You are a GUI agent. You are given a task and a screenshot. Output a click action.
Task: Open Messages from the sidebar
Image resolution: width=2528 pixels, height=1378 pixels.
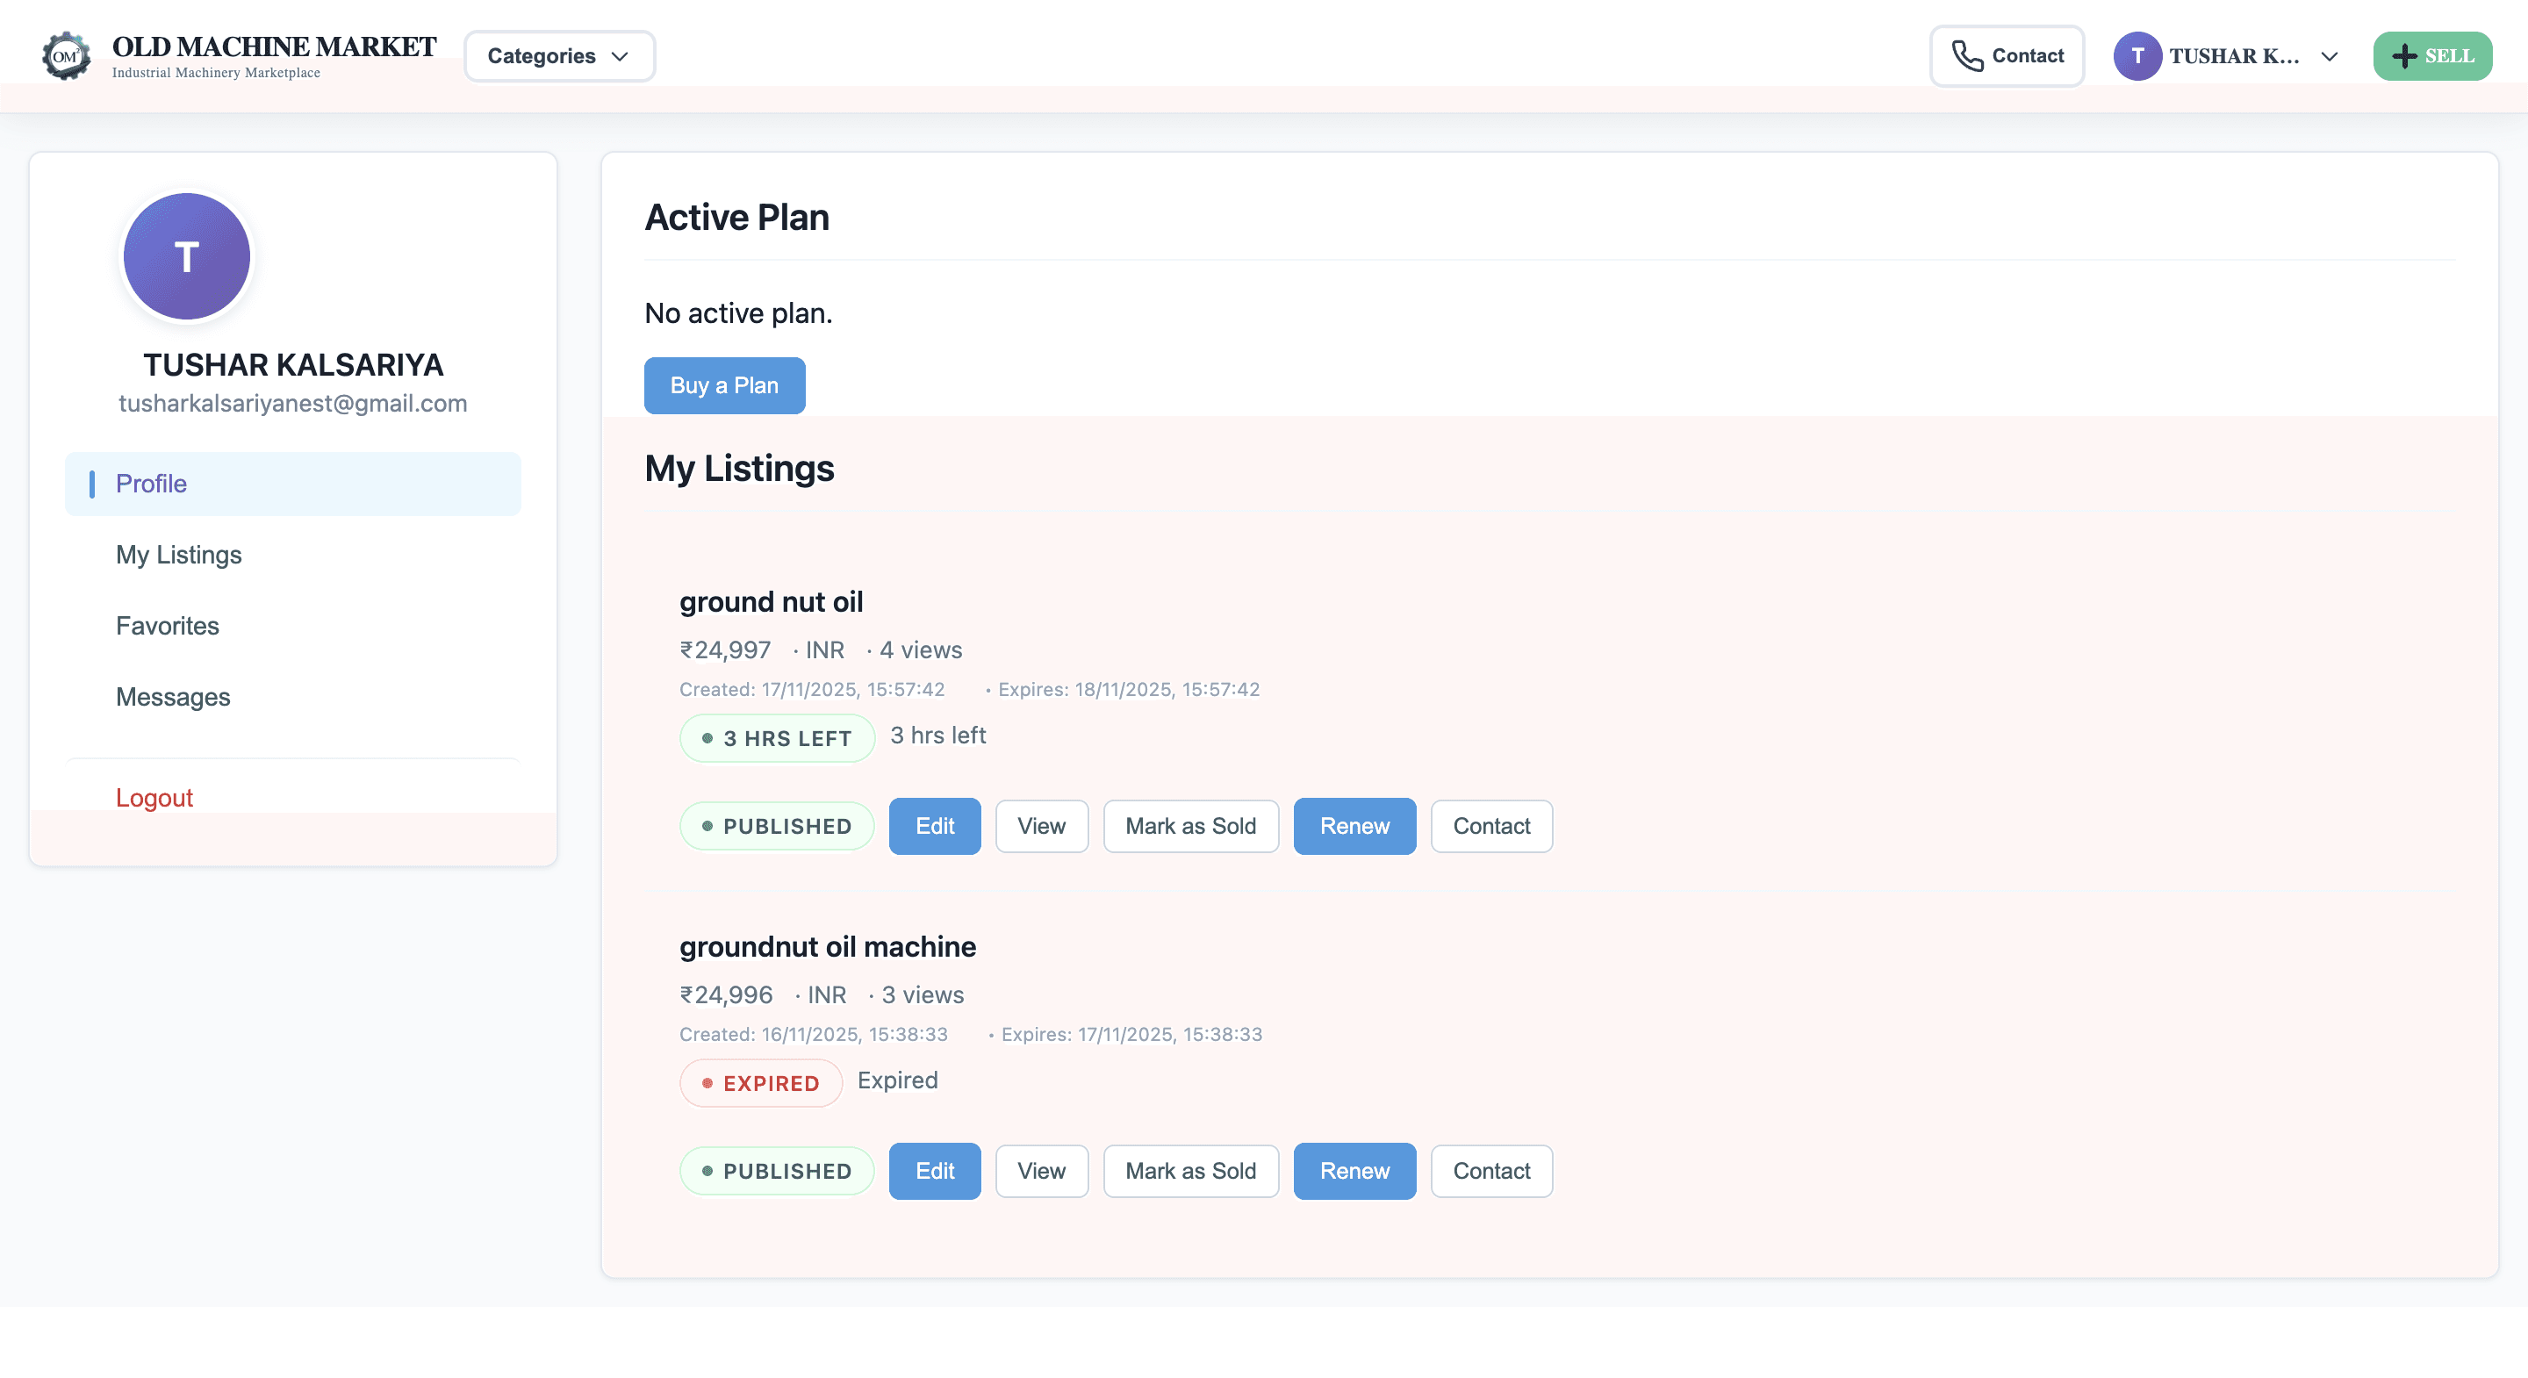click(173, 697)
